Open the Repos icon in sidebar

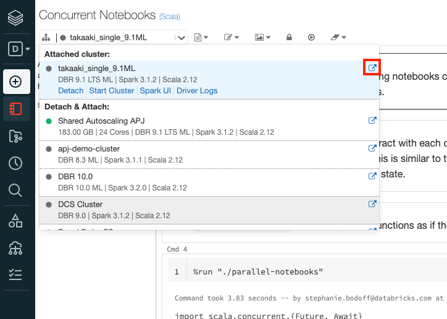15,136
